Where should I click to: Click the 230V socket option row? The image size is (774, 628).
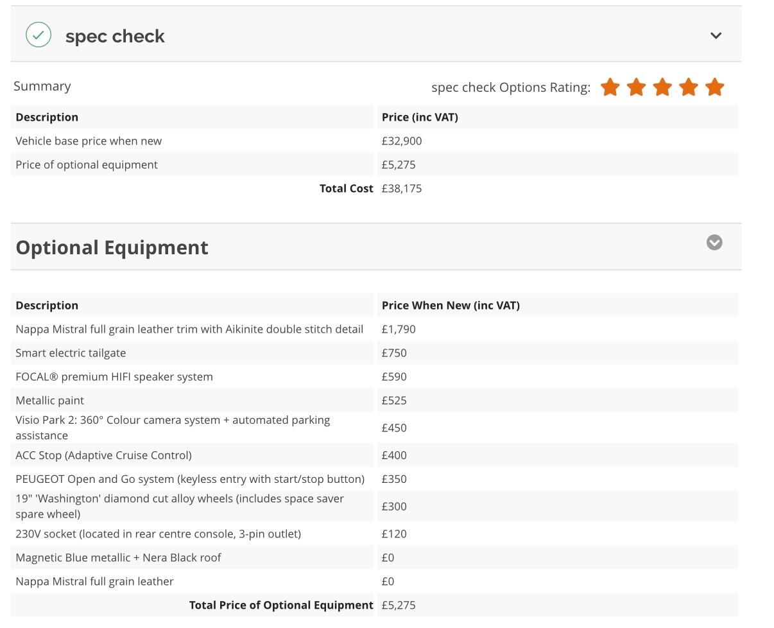click(158, 534)
